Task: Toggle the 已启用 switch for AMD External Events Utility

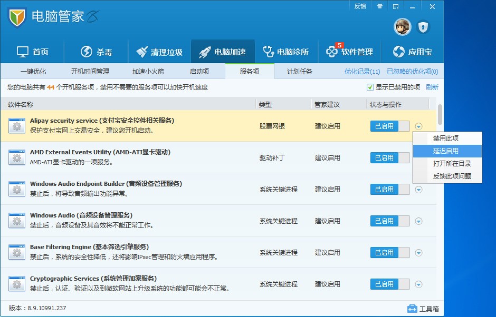Action: tap(390, 158)
